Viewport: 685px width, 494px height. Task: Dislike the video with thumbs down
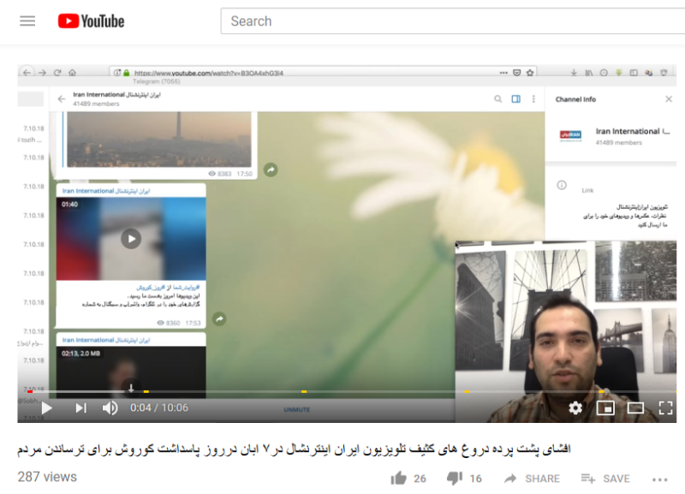point(455,479)
